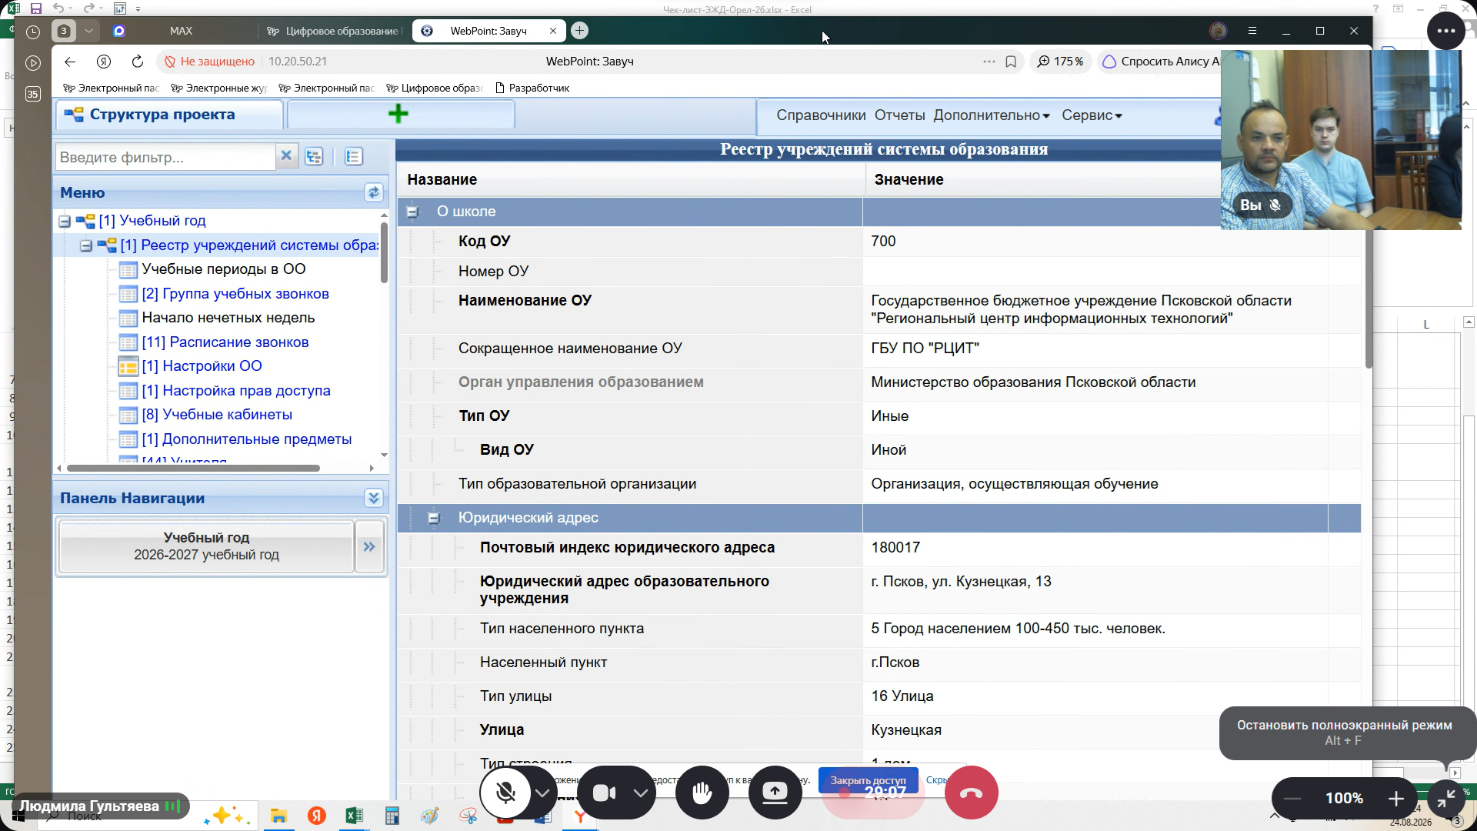Screen dimensions: 1477x831
Task: Switch to Цифровое образование browser tab
Action: click(335, 31)
